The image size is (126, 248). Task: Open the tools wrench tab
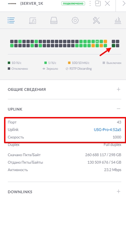click(x=97, y=20)
